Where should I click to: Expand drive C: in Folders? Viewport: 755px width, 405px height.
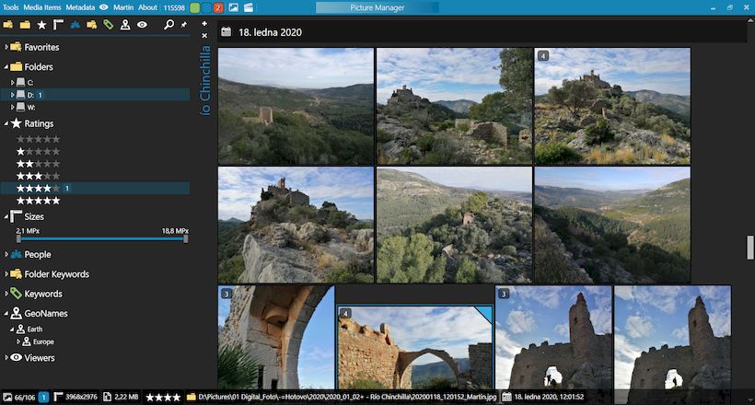[x=13, y=82]
